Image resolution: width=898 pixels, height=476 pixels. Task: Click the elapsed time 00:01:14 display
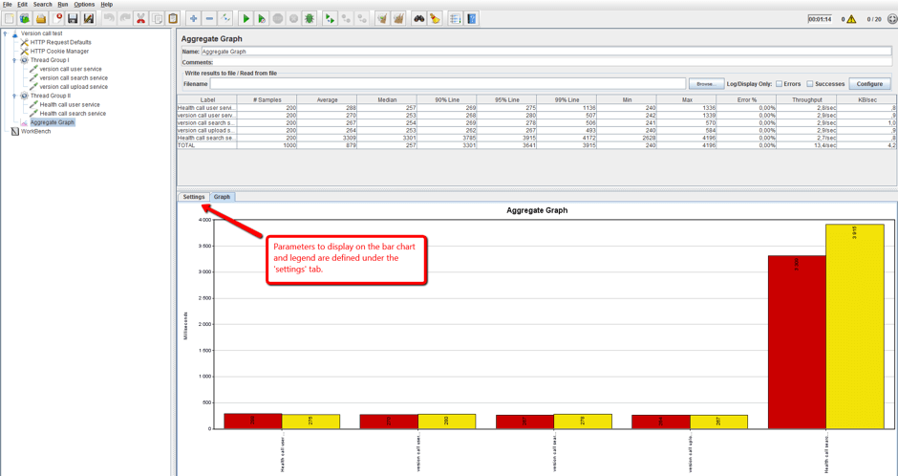point(820,19)
